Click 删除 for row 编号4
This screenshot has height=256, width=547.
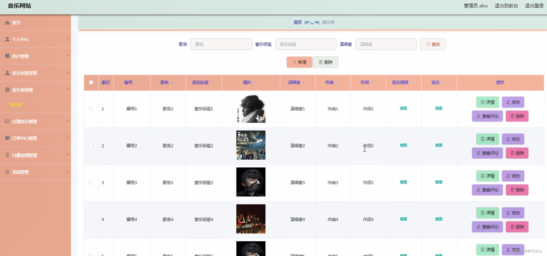[517, 227]
